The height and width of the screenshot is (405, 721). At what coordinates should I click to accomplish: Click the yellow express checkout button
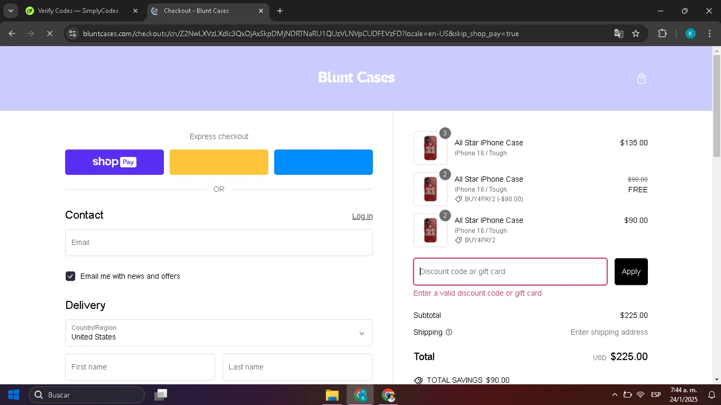click(219, 162)
